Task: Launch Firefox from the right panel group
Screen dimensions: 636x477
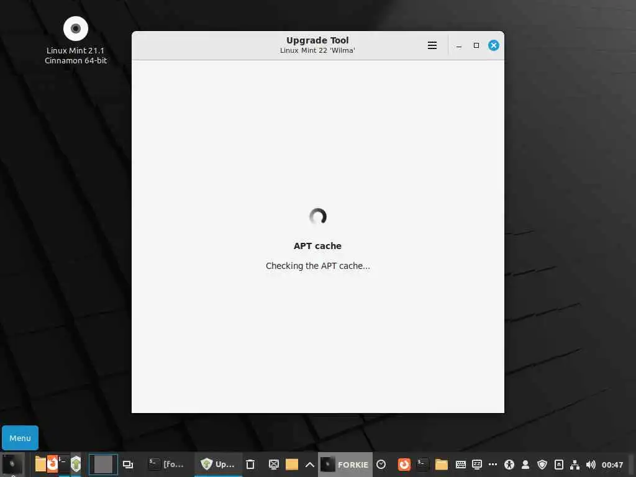Action: [404, 465]
